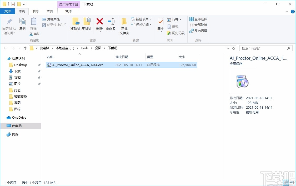This screenshot has width=296, height=186.
Task: Click the History icon in the Open group
Action: tap(176, 33)
